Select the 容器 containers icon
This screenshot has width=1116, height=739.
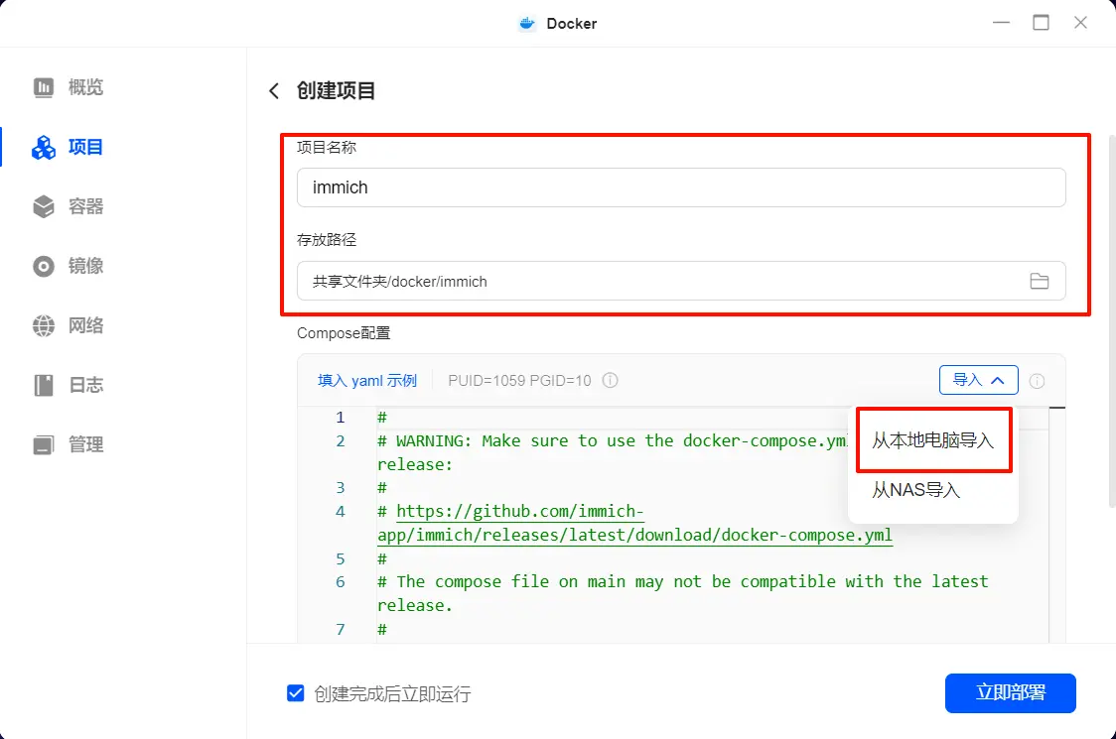click(x=44, y=206)
